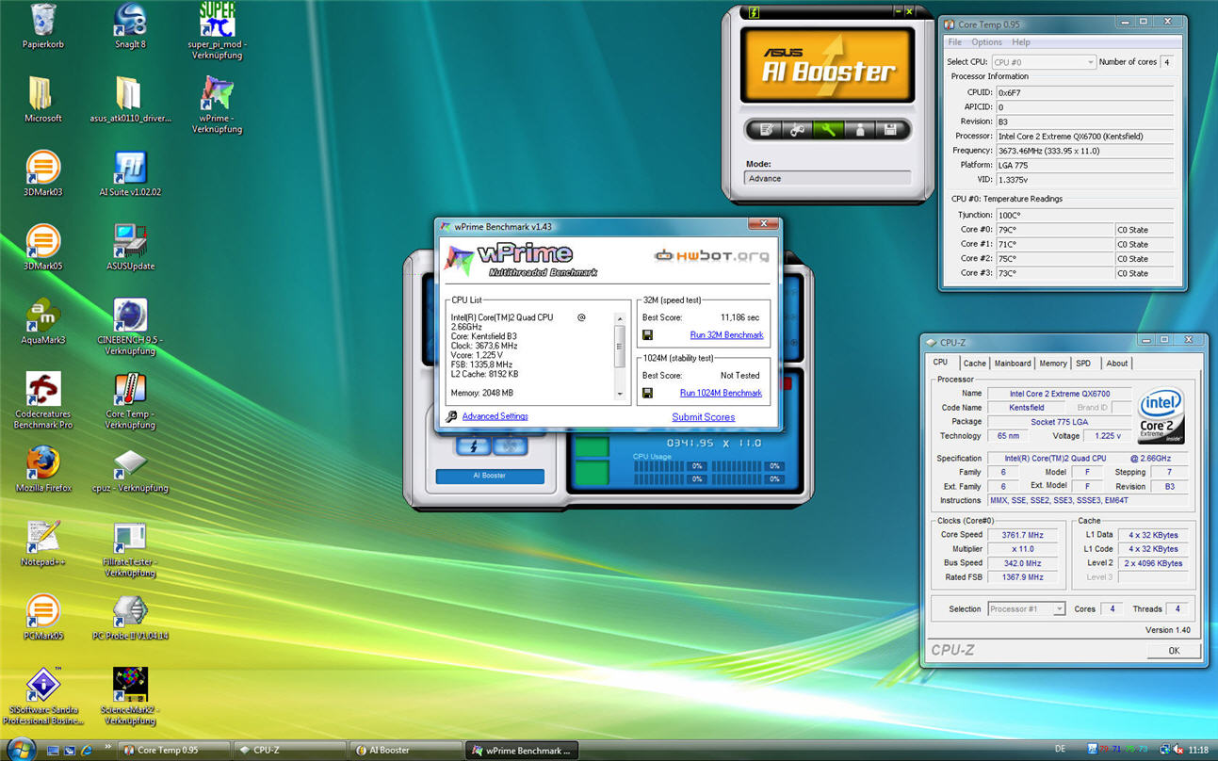
Task: Click the taskbar clock showing 11:18
Action: 1198,750
